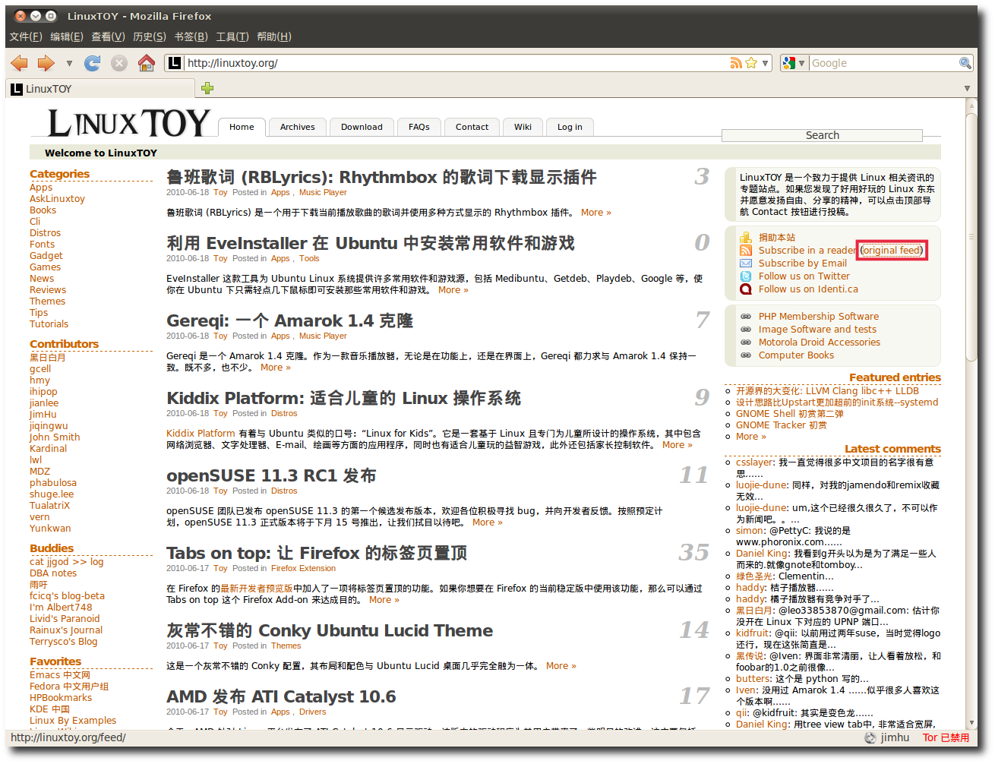Click the site Search field
995x764 pixels.
pyautogui.click(x=822, y=135)
